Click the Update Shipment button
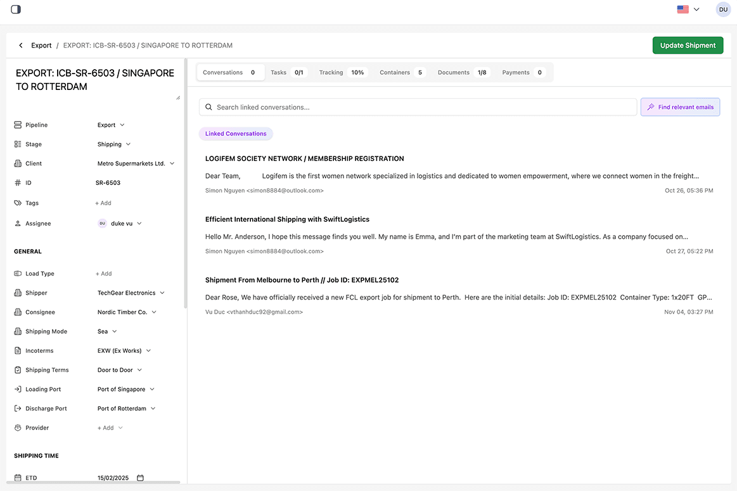 tap(688, 46)
